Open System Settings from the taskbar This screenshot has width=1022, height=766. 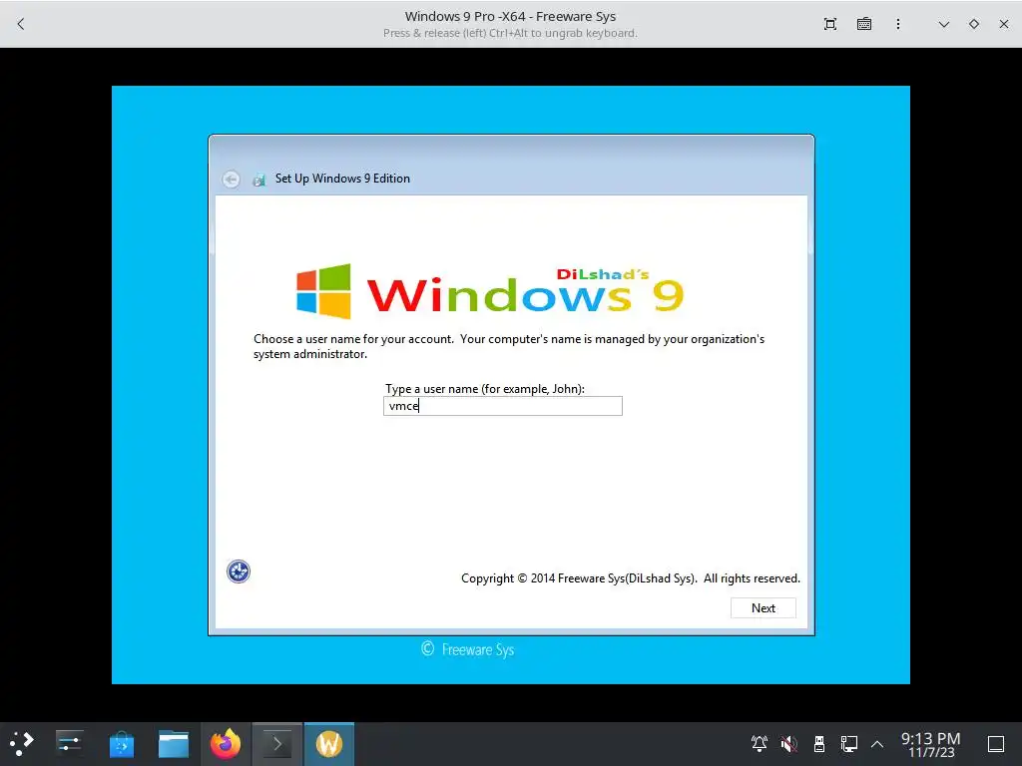tap(69, 743)
